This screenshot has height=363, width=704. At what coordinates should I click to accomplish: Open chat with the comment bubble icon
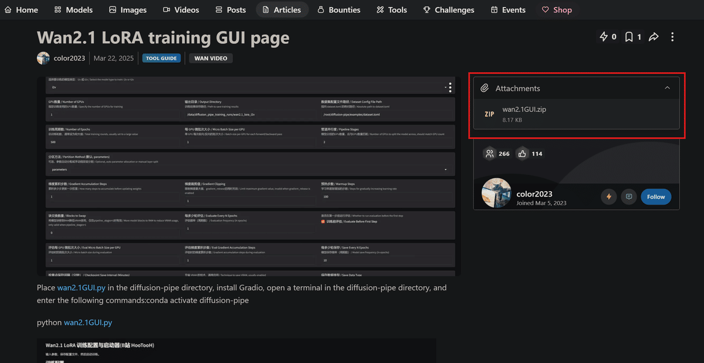(628, 196)
